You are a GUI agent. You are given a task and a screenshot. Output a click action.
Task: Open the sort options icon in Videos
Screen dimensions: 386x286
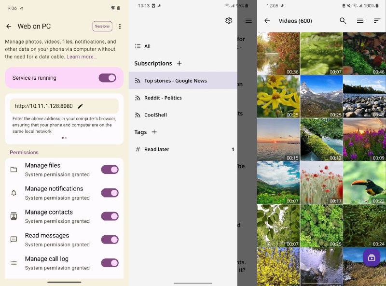(377, 21)
